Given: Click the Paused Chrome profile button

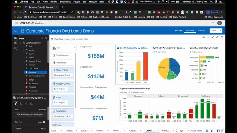Looking at the screenshot, I should (213, 12).
